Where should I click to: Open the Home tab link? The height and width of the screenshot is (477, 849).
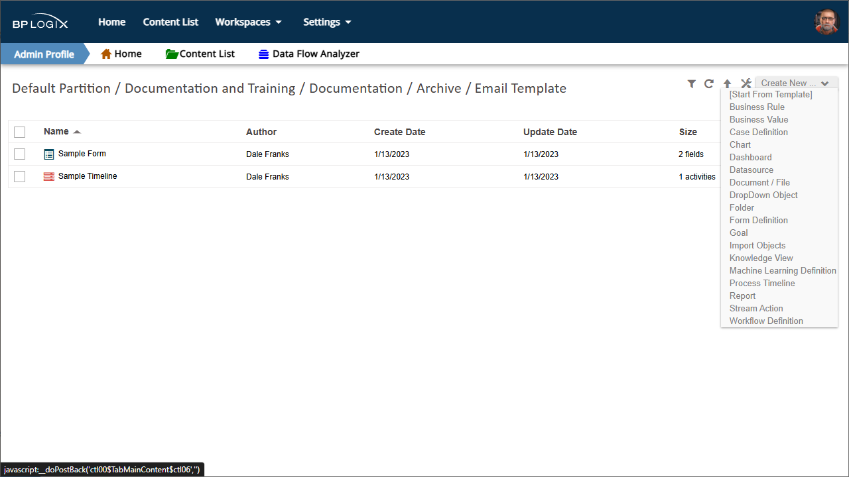(128, 54)
